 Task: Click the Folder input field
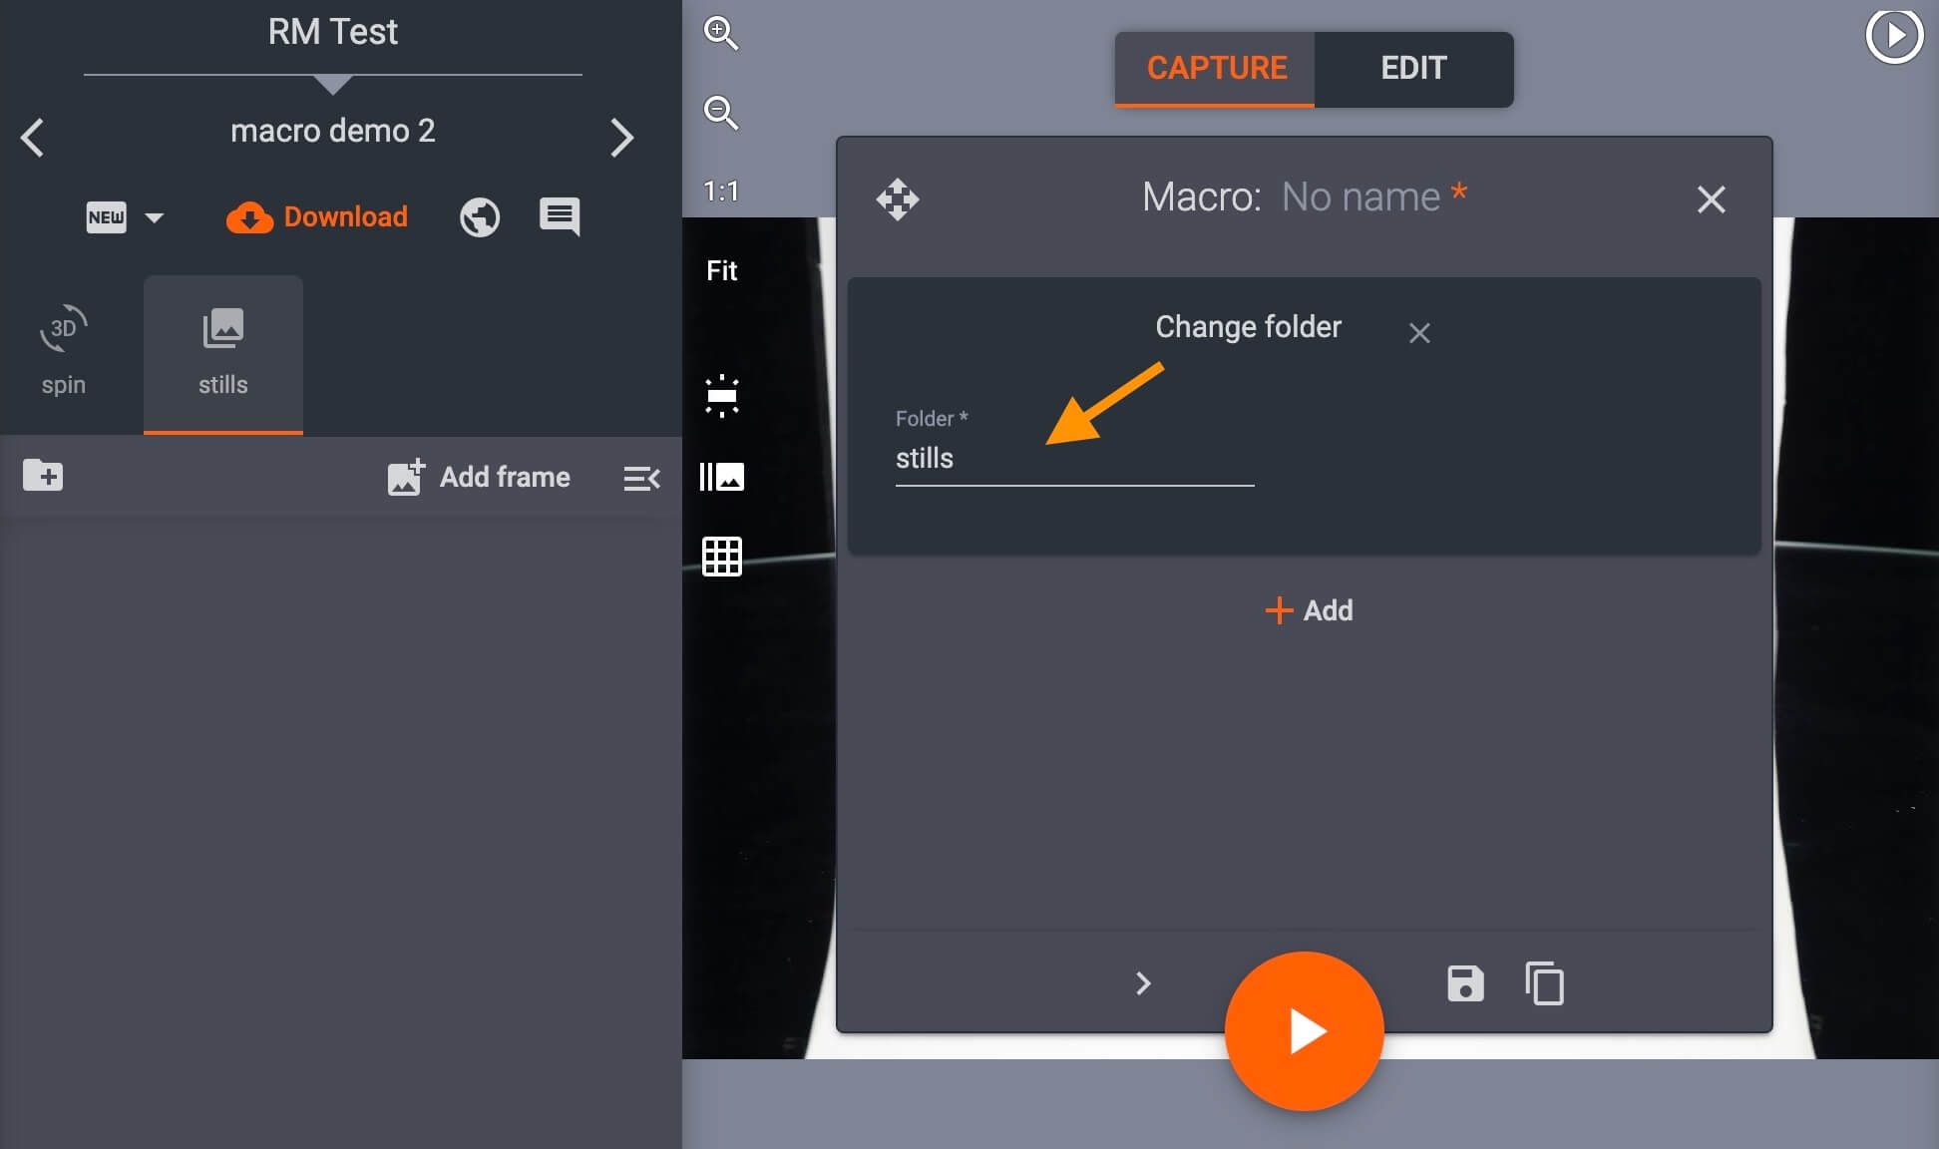[1073, 457]
